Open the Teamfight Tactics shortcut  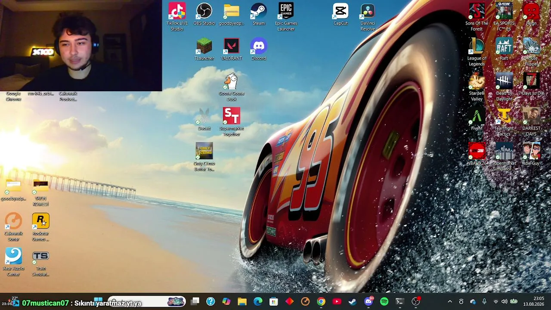(504, 122)
